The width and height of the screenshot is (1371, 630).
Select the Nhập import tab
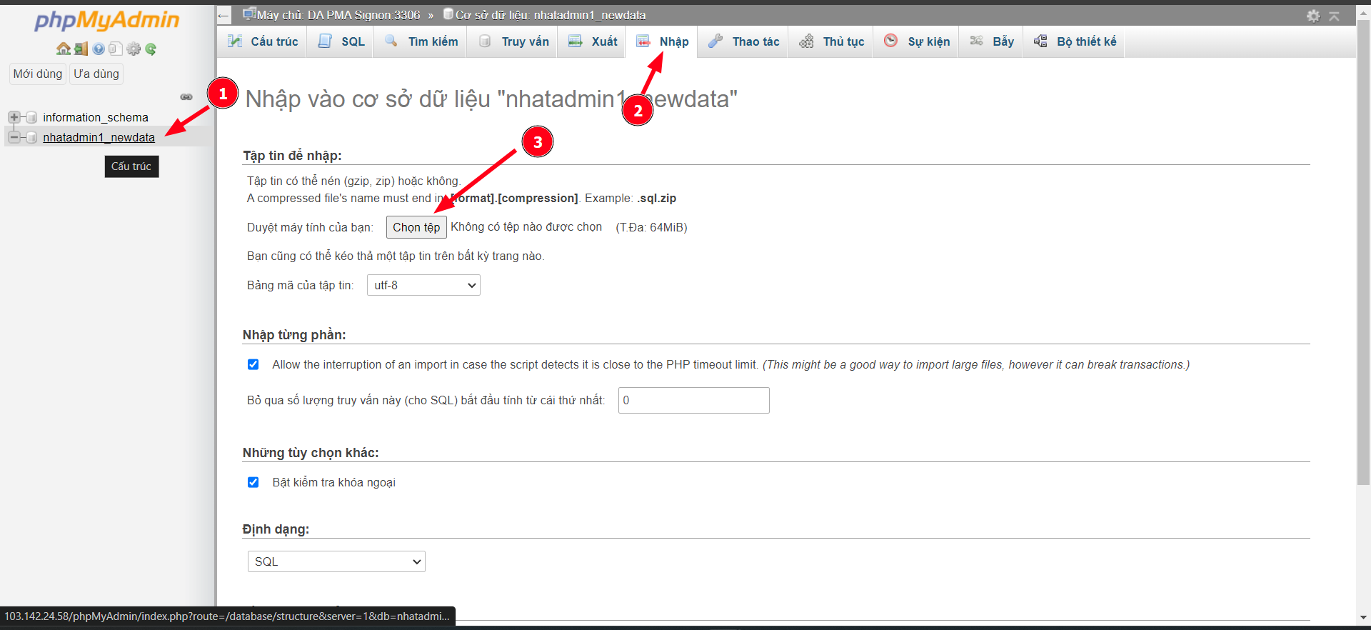coord(662,41)
